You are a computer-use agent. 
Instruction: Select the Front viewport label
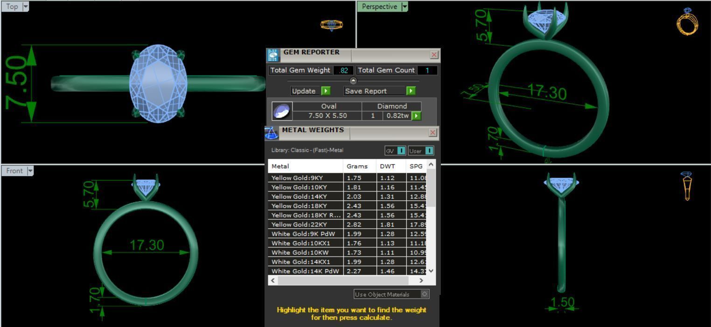[x=14, y=171]
